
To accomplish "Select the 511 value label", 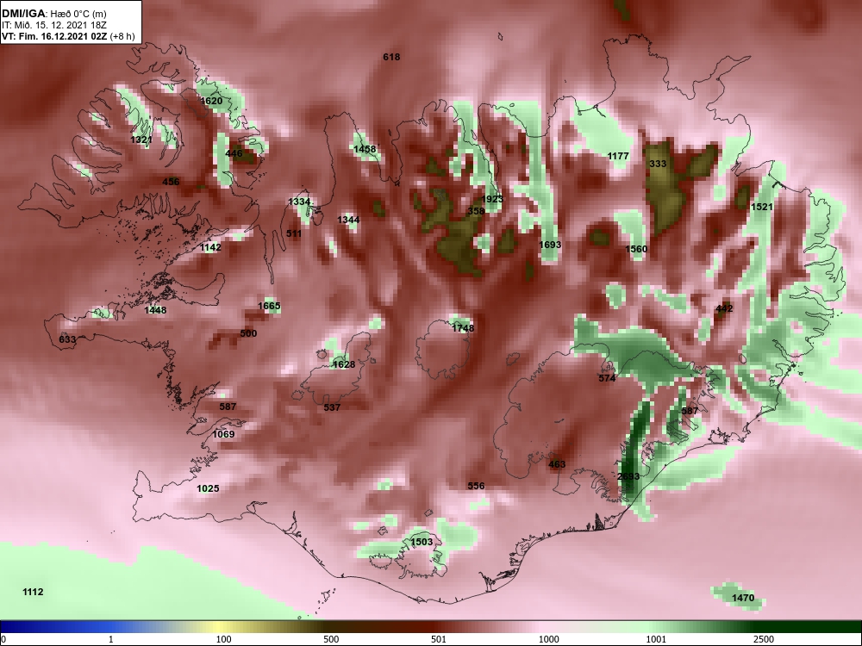I will point(294,234).
